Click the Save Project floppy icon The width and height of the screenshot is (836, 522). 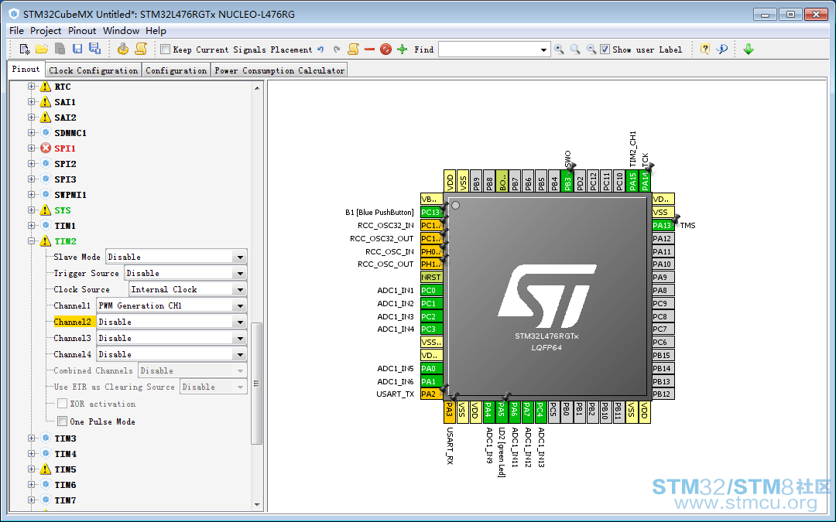click(77, 49)
